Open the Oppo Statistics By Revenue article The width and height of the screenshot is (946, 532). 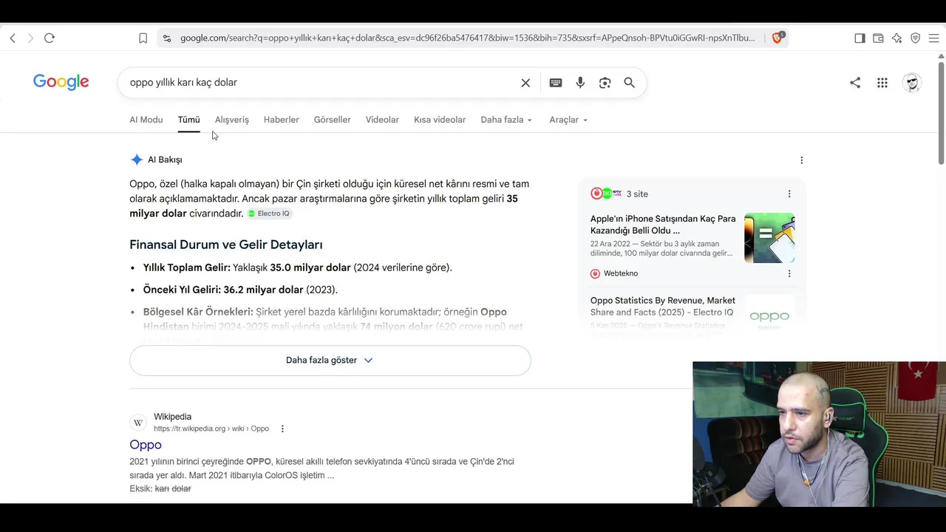pyautogui.click(x=663, y=307)
